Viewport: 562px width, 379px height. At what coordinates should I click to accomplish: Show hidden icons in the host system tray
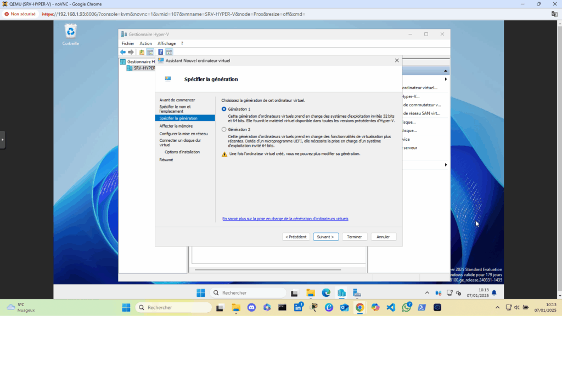click(x=497, y=307)
